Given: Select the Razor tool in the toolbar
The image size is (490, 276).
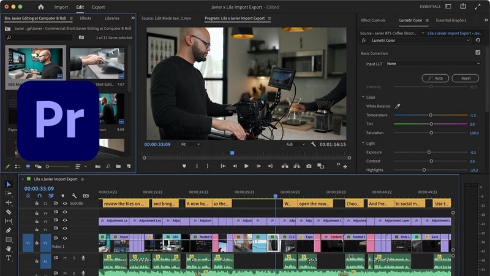Looking at the screenshot, I should point(9,212).
